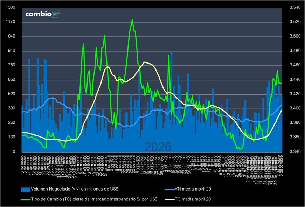Image resolution: width=305 pixels, height=207 pixels.
Task: Select the right axis value 3.440
Action: coord(295,80)
